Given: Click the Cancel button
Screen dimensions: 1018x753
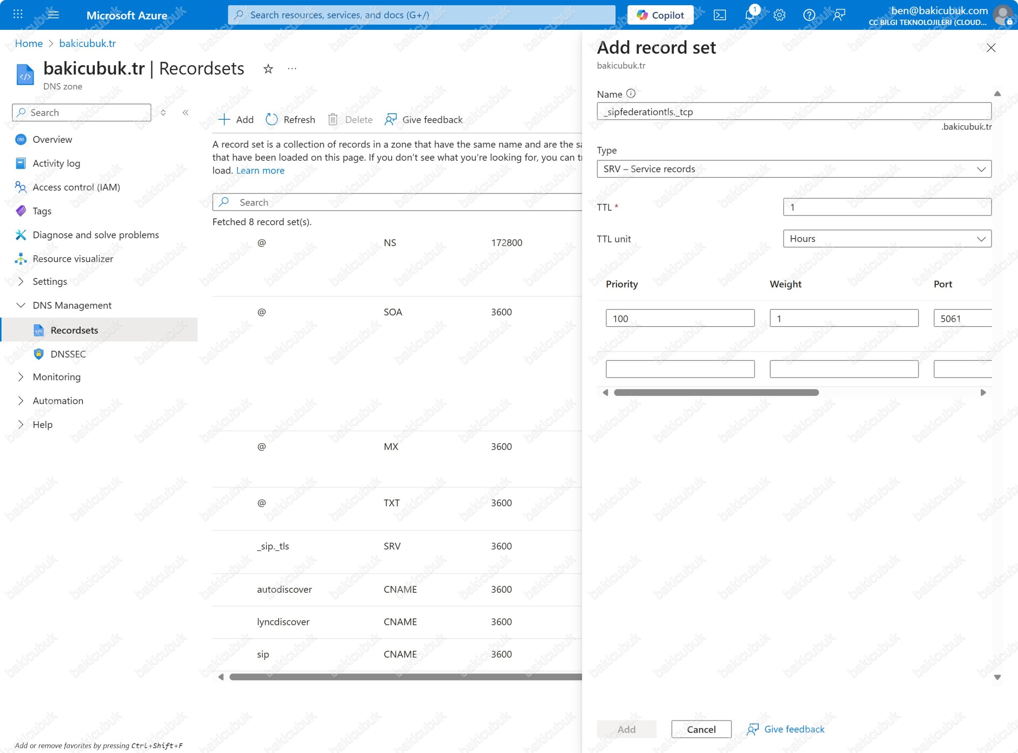Looking at the screenshot, I should click(701, 729).
